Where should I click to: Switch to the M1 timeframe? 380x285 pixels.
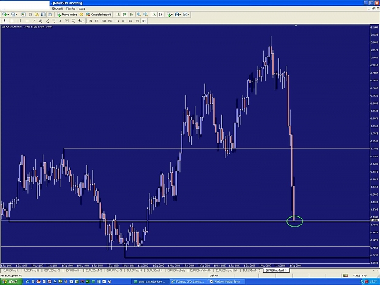coord(90,21)
